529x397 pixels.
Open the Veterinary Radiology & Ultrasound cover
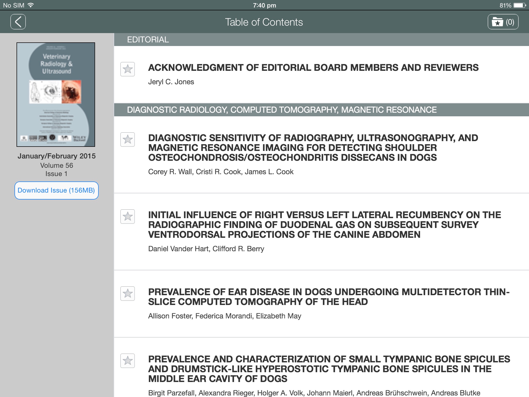pos(56,95)
